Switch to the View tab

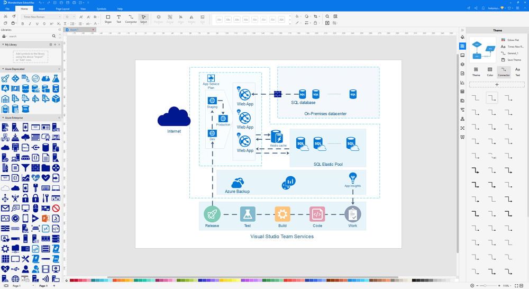83,9
